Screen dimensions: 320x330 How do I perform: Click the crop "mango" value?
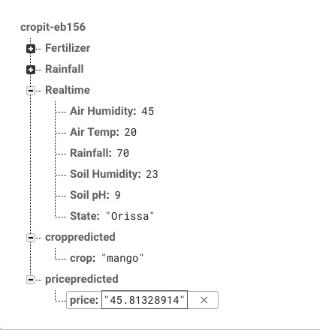[122, 258]
